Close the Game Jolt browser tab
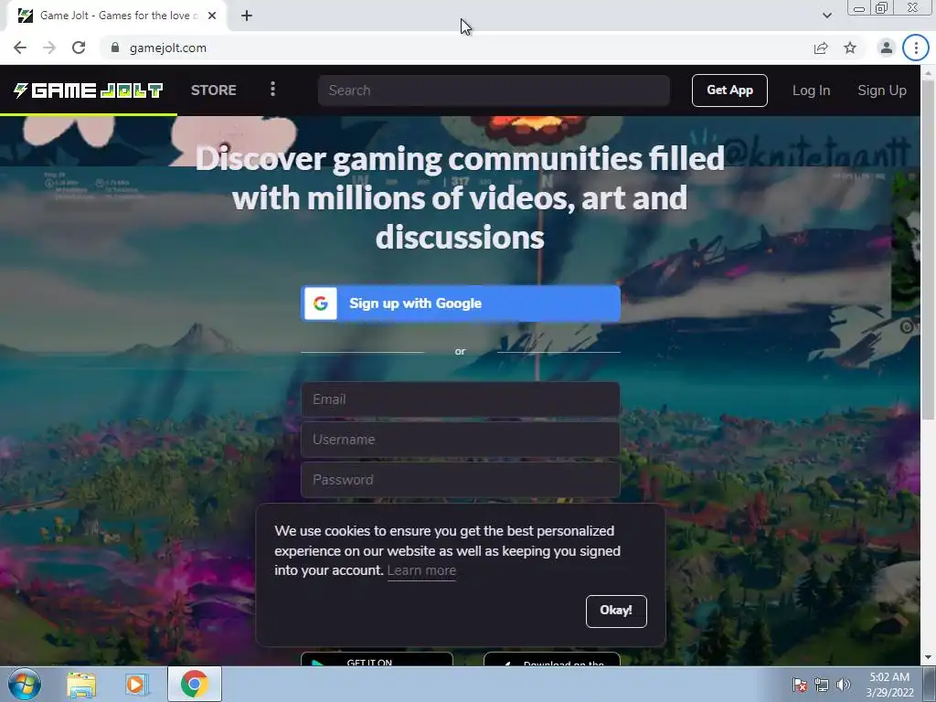This screenshot has width=936, height=702. click(x=212, y=16)
